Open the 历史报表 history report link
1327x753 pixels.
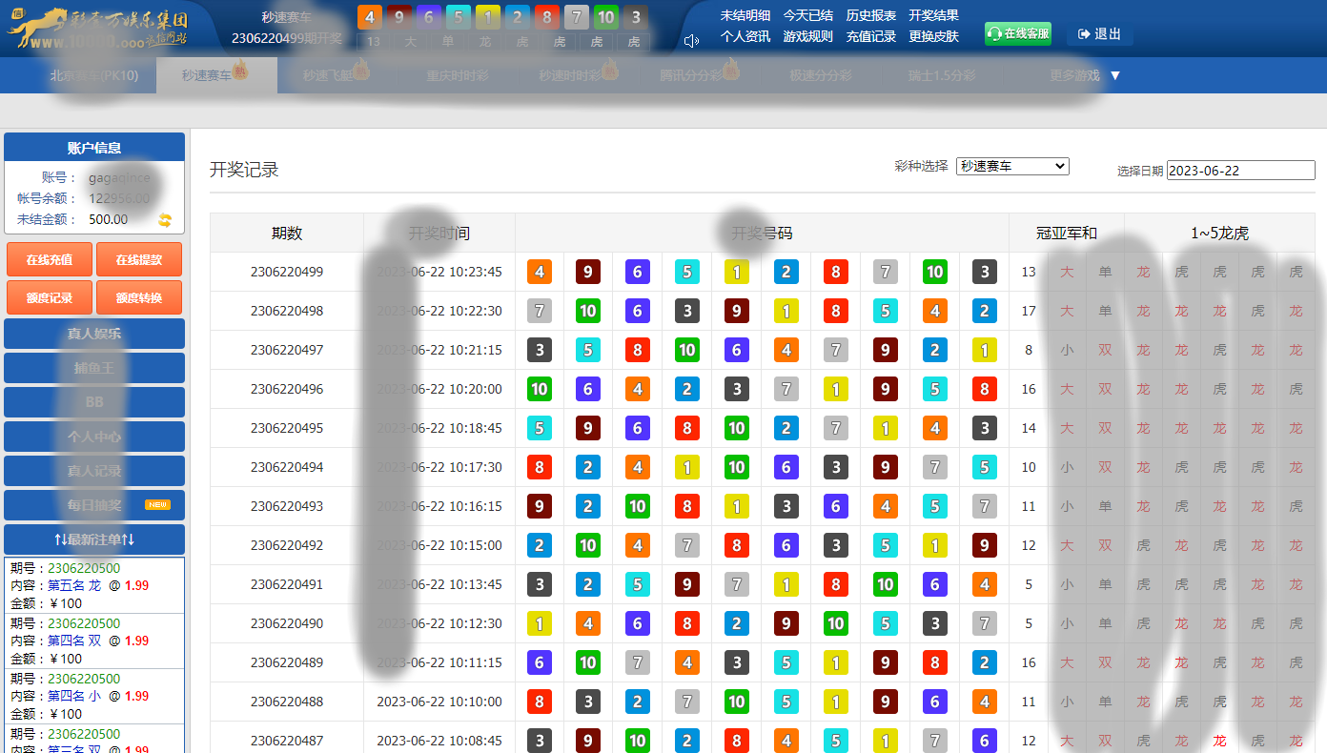[x=871, y=15]
